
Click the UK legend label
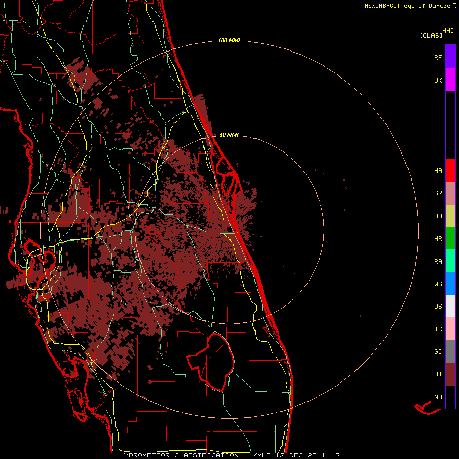(438, 80)
